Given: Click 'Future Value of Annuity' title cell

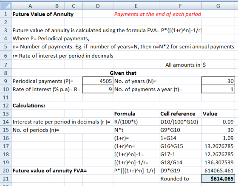Looking at the screenshot, I should point(43,14).
